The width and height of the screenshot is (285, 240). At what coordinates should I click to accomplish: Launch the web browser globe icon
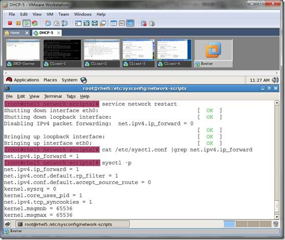83,80
